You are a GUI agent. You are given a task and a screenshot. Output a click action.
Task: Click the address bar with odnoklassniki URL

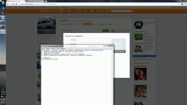(x=98, y=4)
